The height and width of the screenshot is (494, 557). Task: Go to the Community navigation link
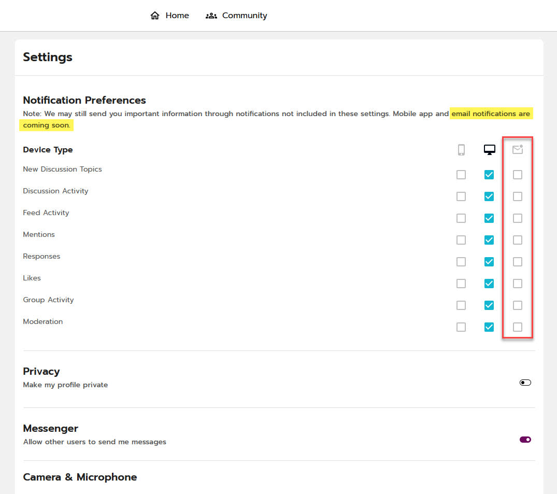point(236,15)
